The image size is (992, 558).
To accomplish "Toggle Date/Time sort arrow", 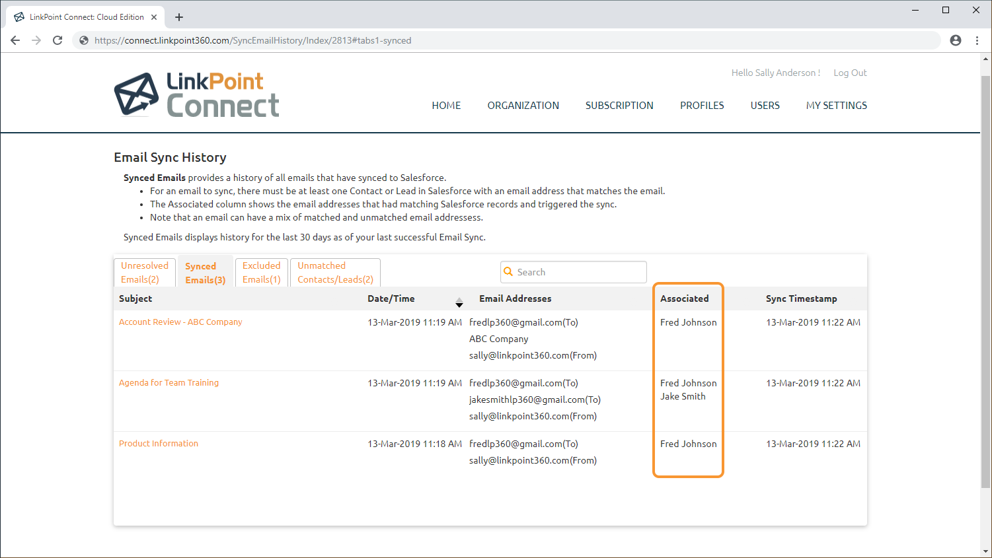I will point(459,303).
